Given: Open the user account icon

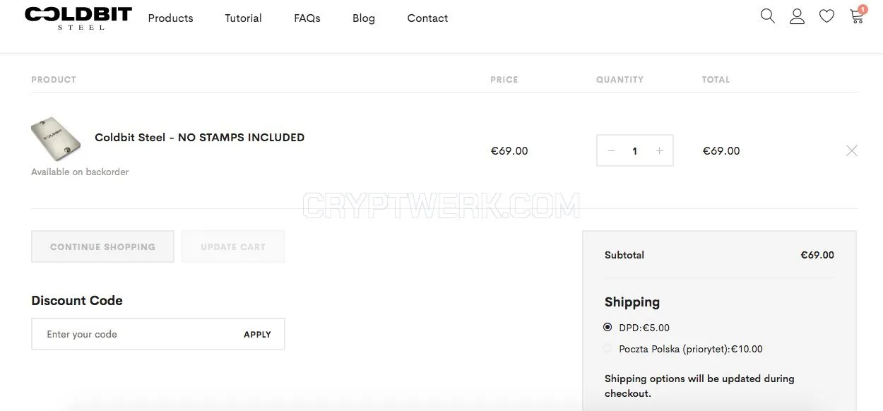Looking at the screenshot, I should coord(797,16).
